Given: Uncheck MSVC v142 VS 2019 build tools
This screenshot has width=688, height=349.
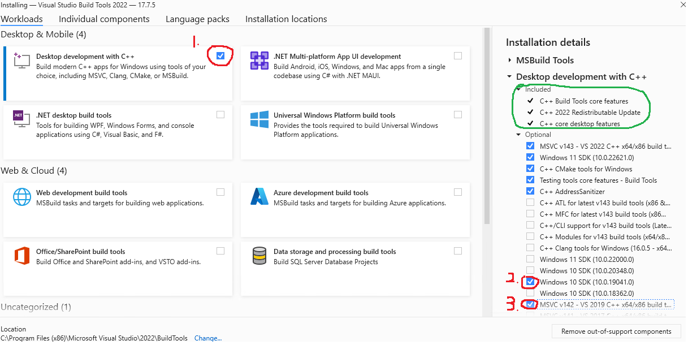Looking at the screenshot, I should pyautogui.click(x=530, y=304).
